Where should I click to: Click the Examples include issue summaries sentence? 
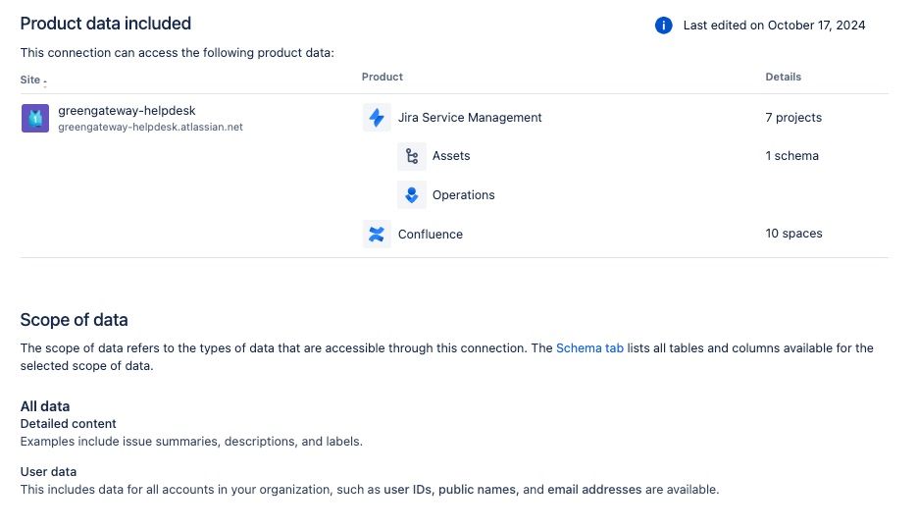191,442
